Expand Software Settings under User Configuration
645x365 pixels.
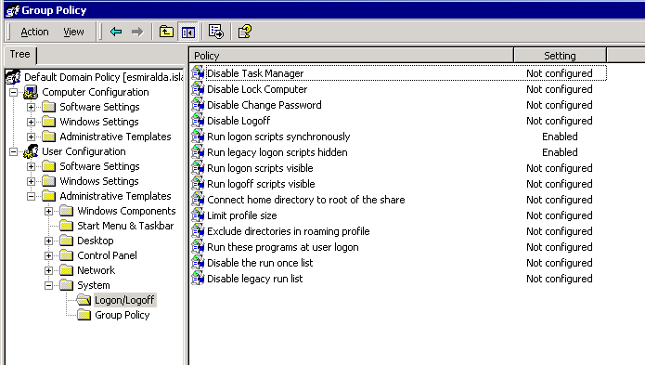[x=32, y=166]
